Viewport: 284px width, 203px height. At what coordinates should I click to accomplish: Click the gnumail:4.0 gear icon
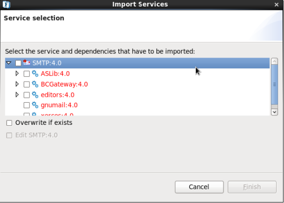35,105
